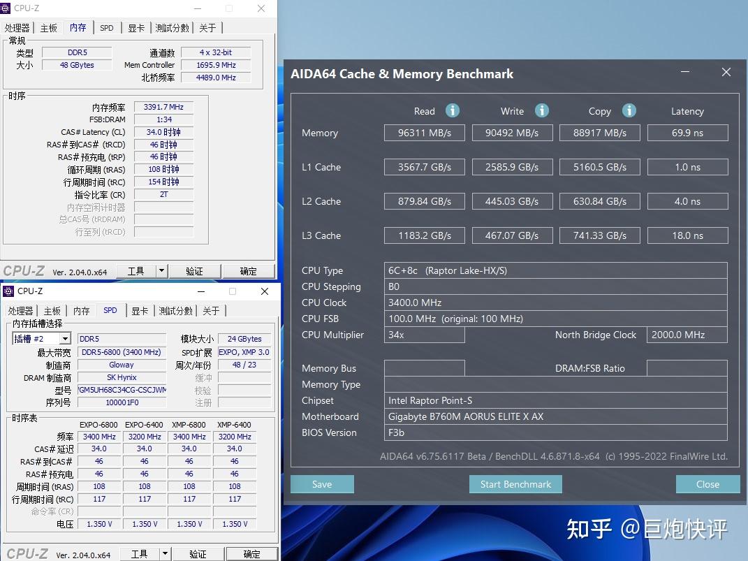
Task: Click 确定 button in top CPU-Z
Action: (x=249, y=271)
